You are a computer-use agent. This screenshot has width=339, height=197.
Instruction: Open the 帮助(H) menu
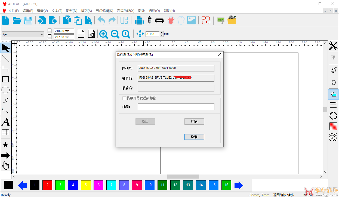click(169, 11)
